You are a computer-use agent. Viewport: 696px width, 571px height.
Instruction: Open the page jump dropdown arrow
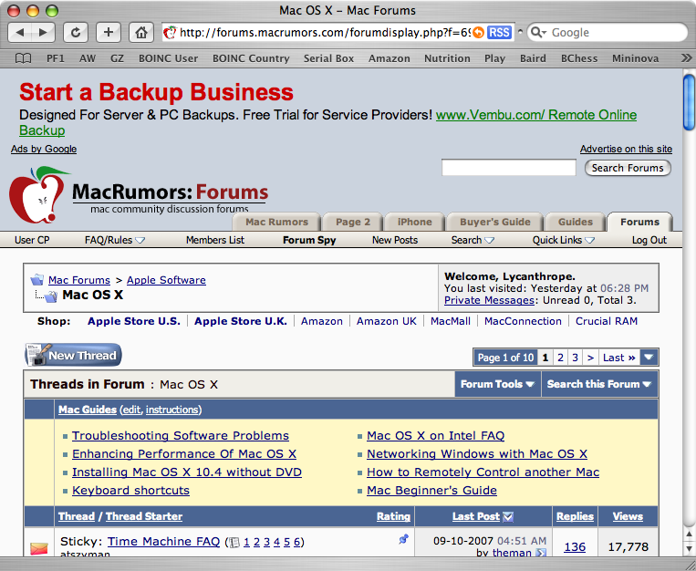(649, 357)
